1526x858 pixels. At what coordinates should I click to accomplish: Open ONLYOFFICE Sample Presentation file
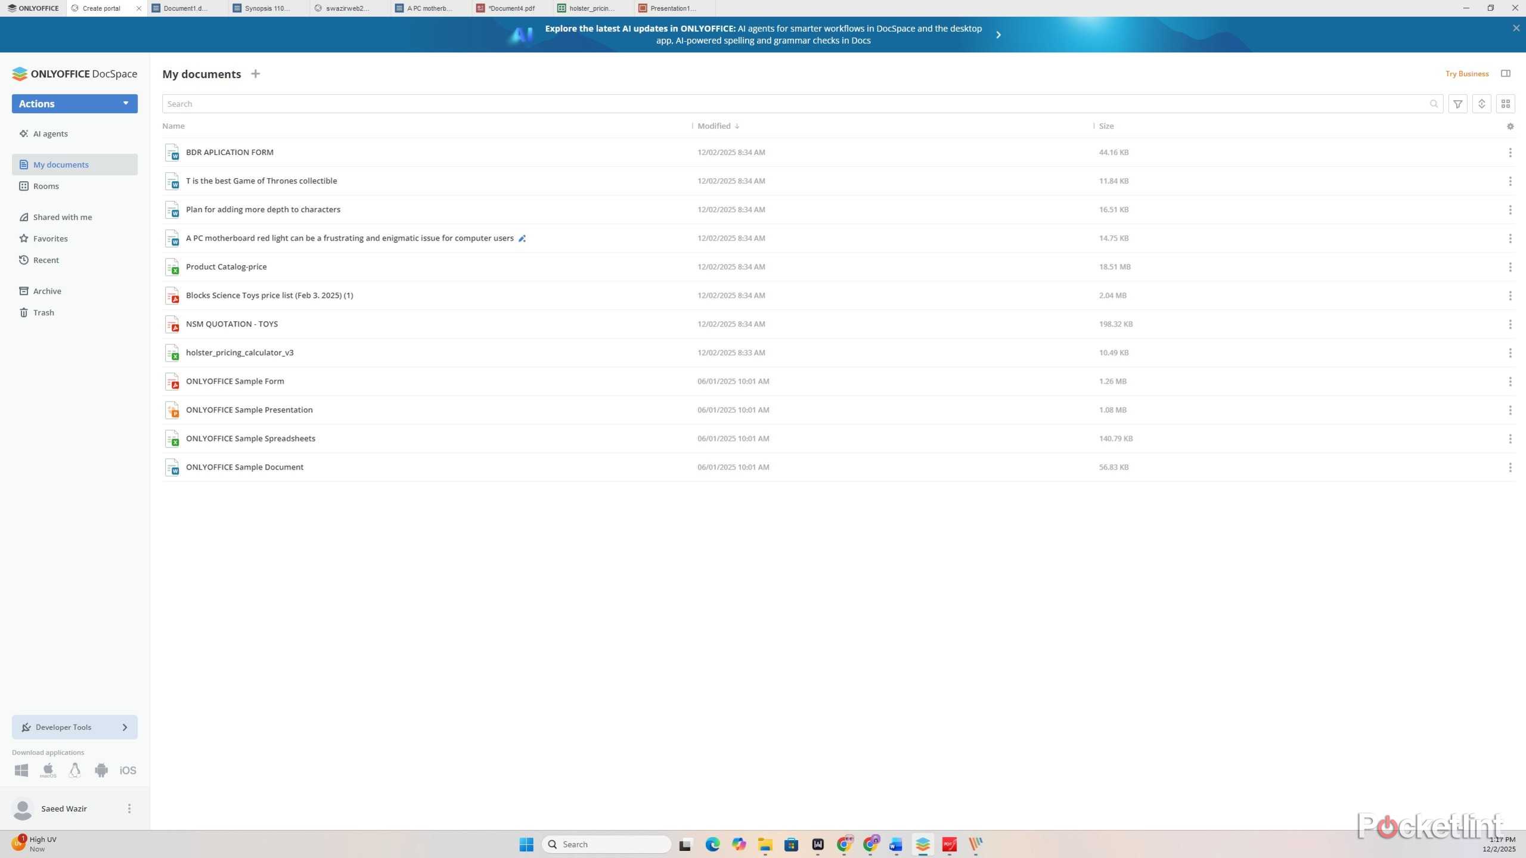249,410
